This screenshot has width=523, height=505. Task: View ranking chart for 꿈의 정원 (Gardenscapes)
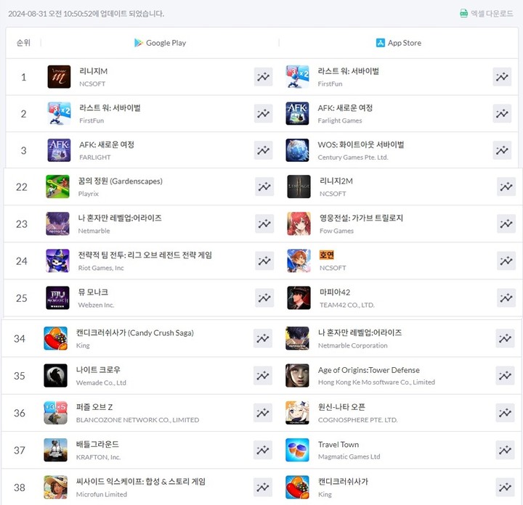pyautogui.click(x=264, y=186)
